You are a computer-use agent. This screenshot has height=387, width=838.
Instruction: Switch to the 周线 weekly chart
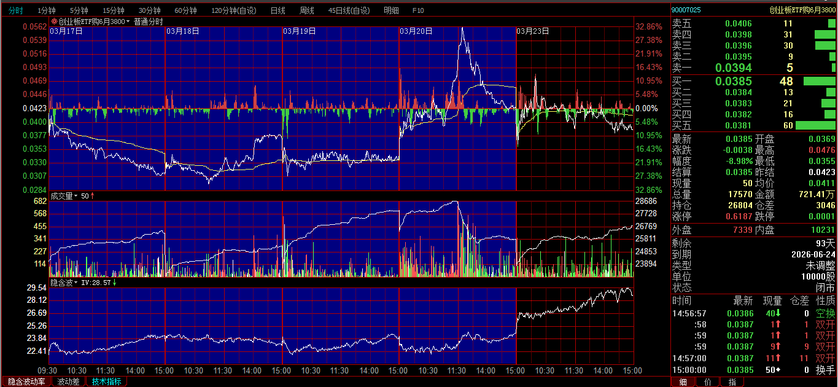[x=306, y=10]
